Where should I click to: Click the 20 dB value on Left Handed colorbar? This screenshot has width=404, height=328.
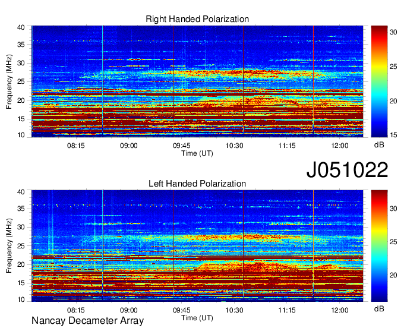393,275
